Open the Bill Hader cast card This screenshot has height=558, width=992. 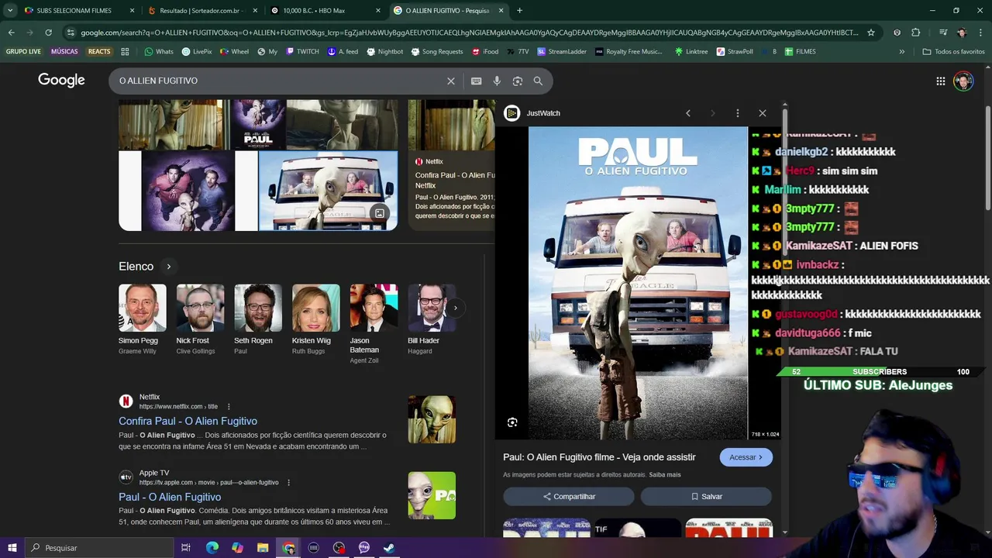[432, 319]
